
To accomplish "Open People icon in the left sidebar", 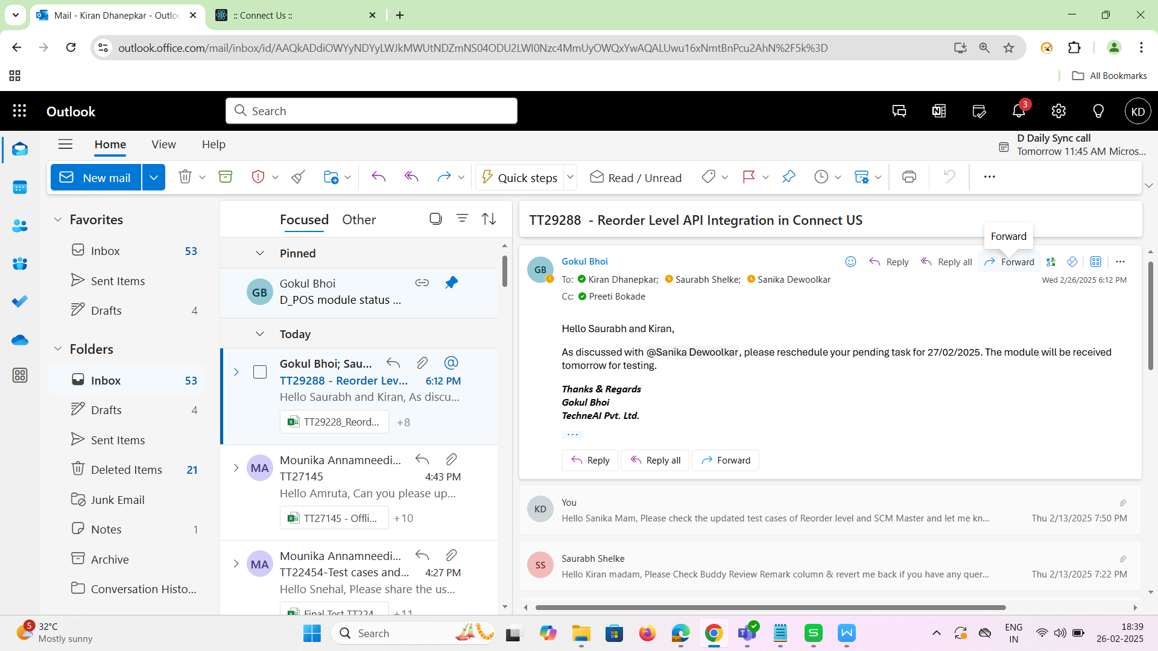I will coord(20,226).
